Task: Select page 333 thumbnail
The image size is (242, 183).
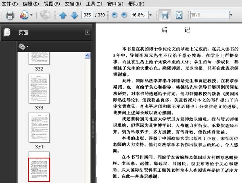Action: pos(39,88)
